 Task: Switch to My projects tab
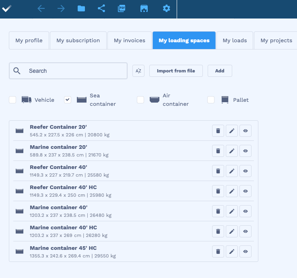tap(276, 40)
